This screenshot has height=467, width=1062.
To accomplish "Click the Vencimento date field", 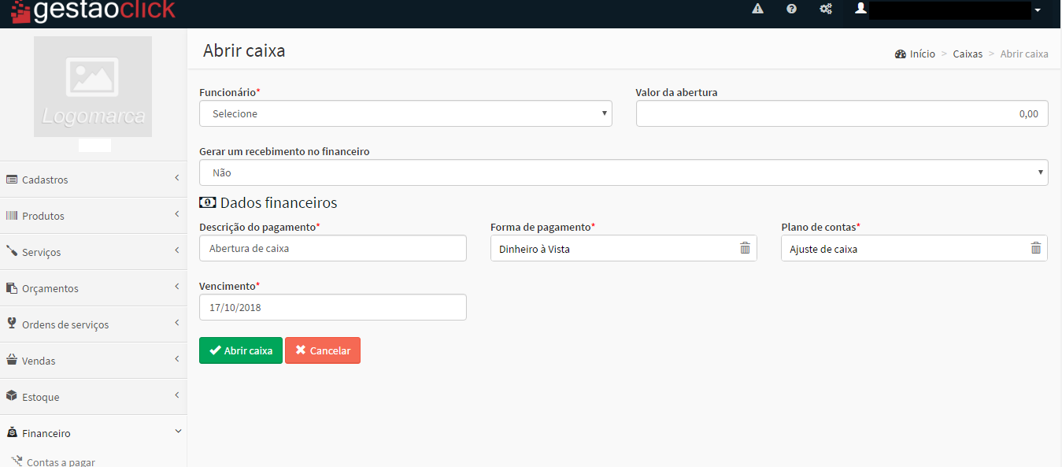I will coord(333,307).
